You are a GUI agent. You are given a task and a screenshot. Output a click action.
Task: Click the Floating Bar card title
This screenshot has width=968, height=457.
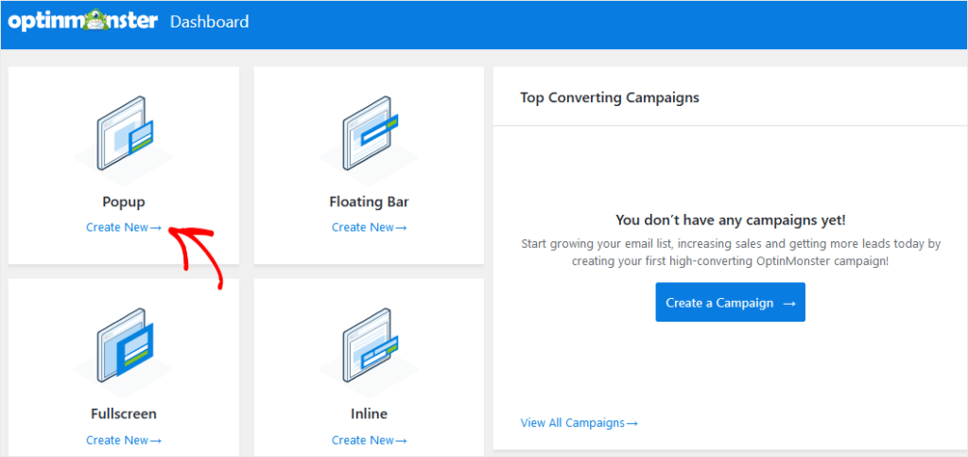point(369,202)
